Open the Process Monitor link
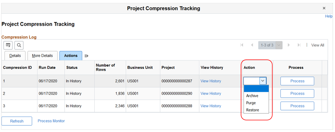335x132 pixels. [x=51, y=121]
